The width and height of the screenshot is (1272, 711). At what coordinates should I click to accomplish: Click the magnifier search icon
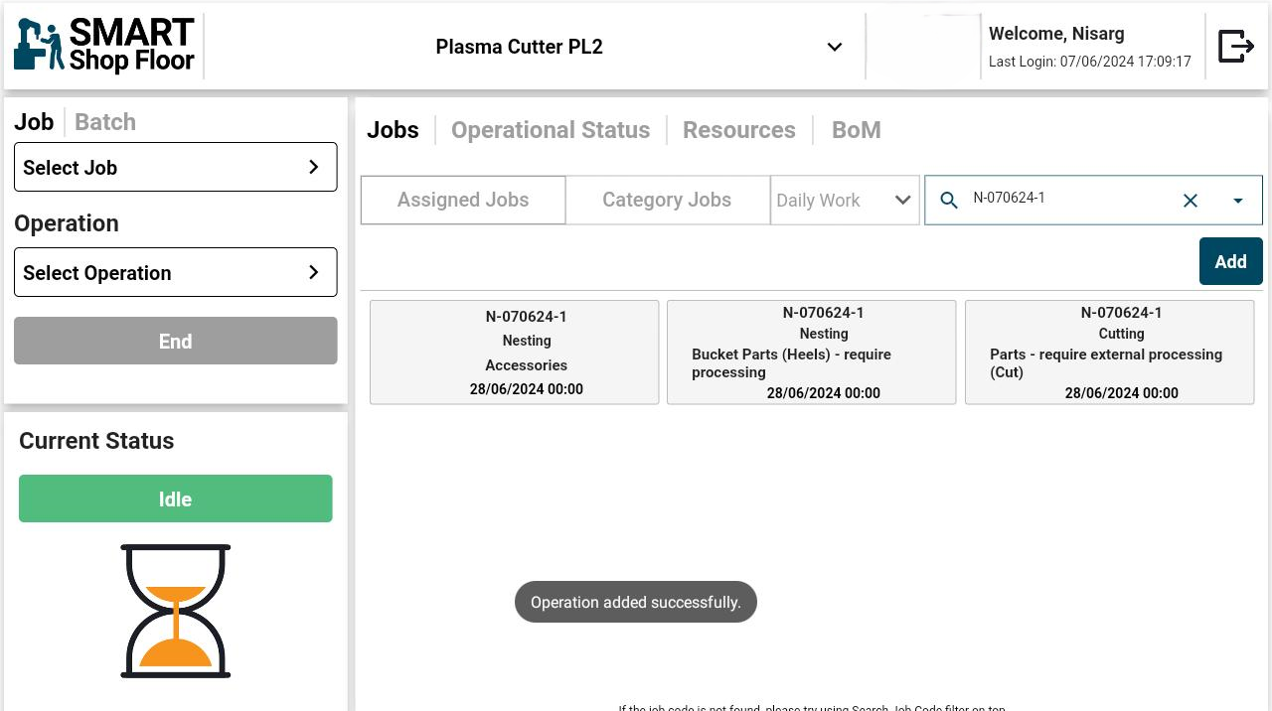pyautogui.click(x=949, y=201)
